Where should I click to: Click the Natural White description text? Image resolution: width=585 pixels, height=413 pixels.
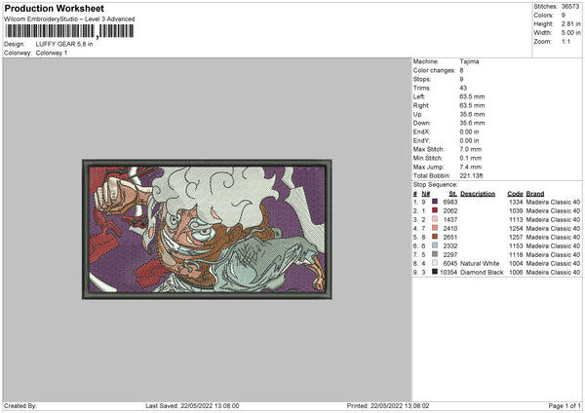480,264
